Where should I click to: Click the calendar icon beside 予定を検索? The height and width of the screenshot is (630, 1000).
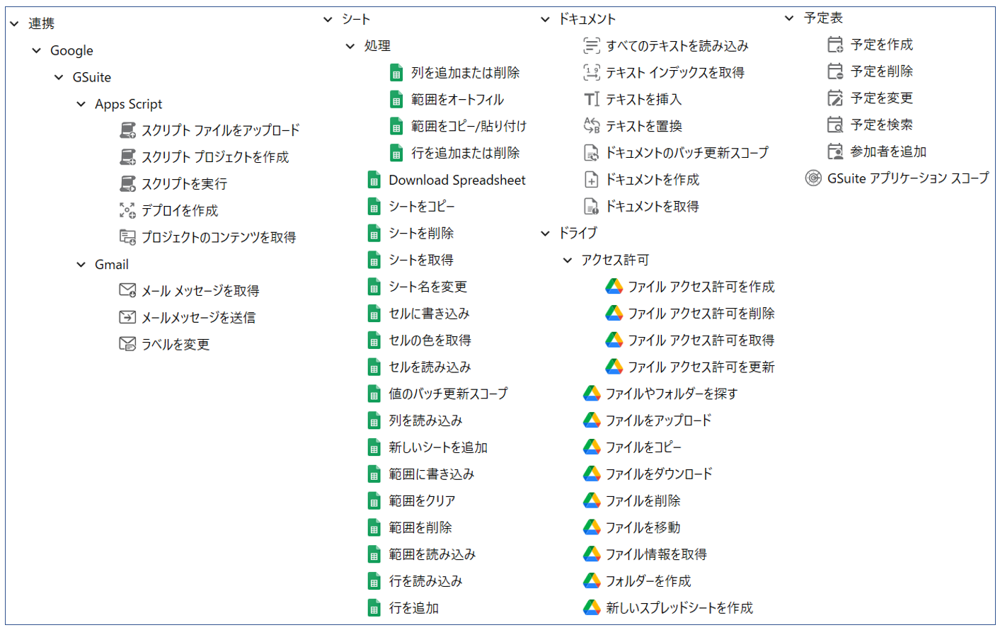point(836,125)
